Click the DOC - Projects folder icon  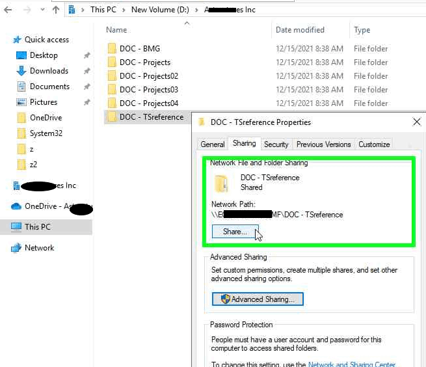click(112, 62)
